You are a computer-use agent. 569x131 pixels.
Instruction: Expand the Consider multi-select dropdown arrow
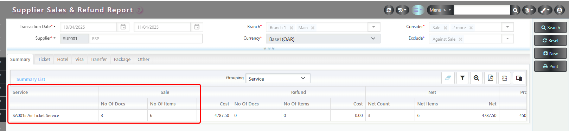[x=507, y=27]
